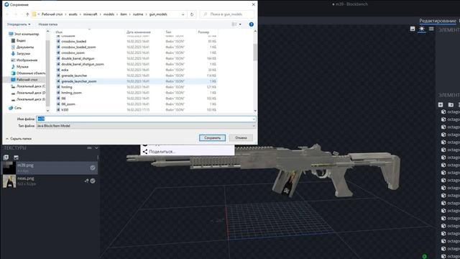Click the Сохранить button
The image size is (460, 259).
coord(212,137)
